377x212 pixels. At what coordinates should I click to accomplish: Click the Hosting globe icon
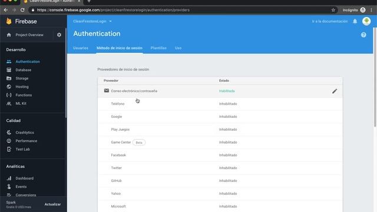pyautogui.click(x=9, y=87)
